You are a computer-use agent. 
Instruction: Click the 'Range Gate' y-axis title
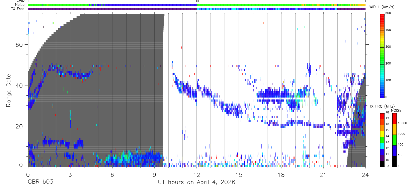[x=9, y=90]
